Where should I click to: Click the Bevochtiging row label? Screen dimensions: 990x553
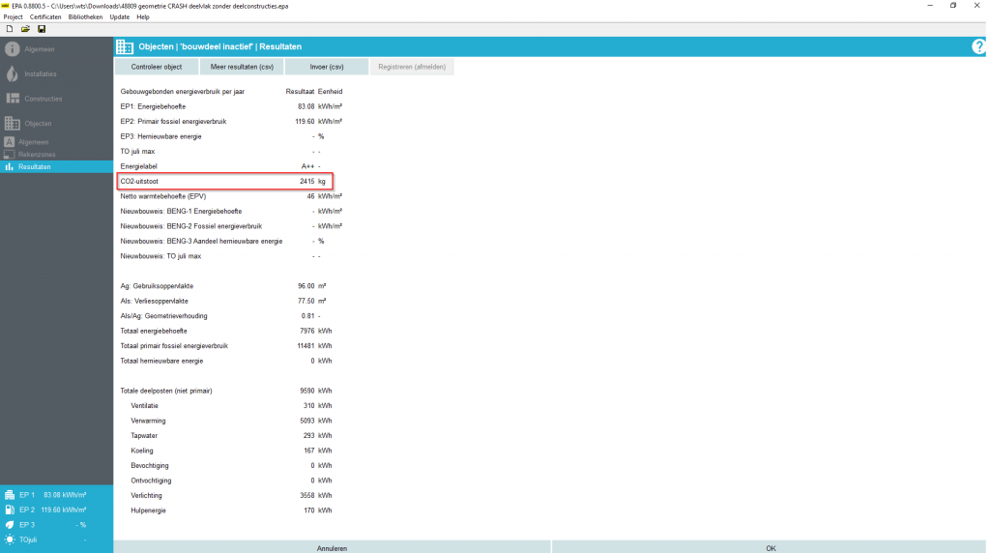(x=150, y=466)
